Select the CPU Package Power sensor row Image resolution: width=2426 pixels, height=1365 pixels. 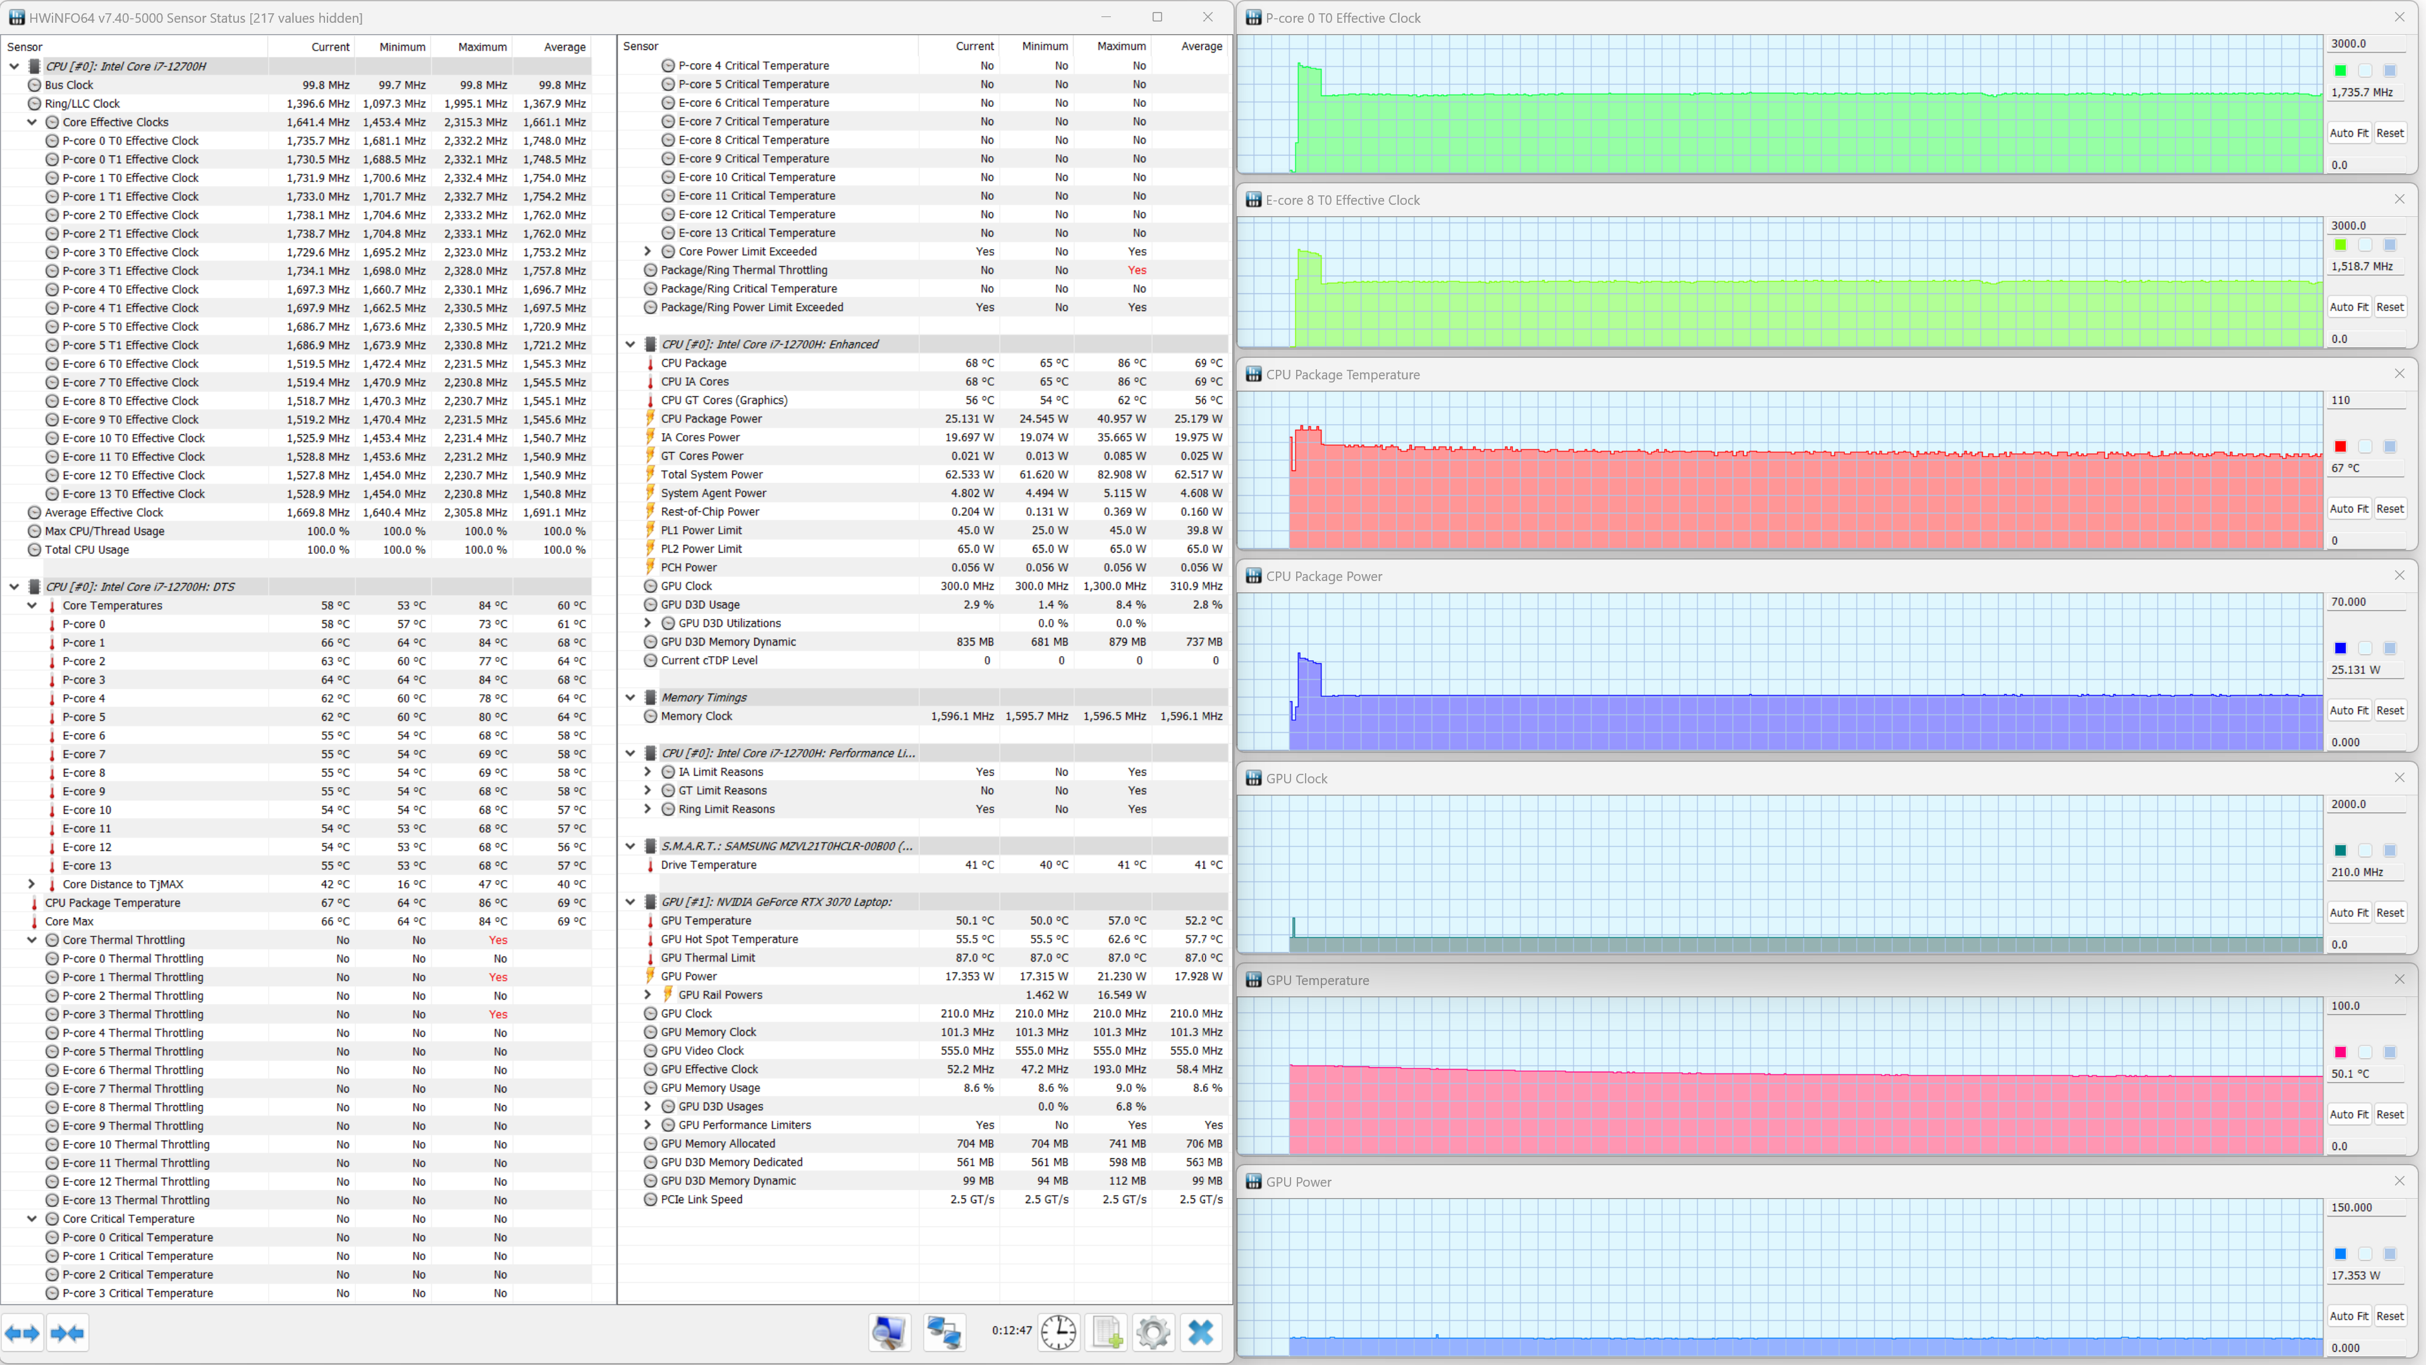click(x=711, y=419)
